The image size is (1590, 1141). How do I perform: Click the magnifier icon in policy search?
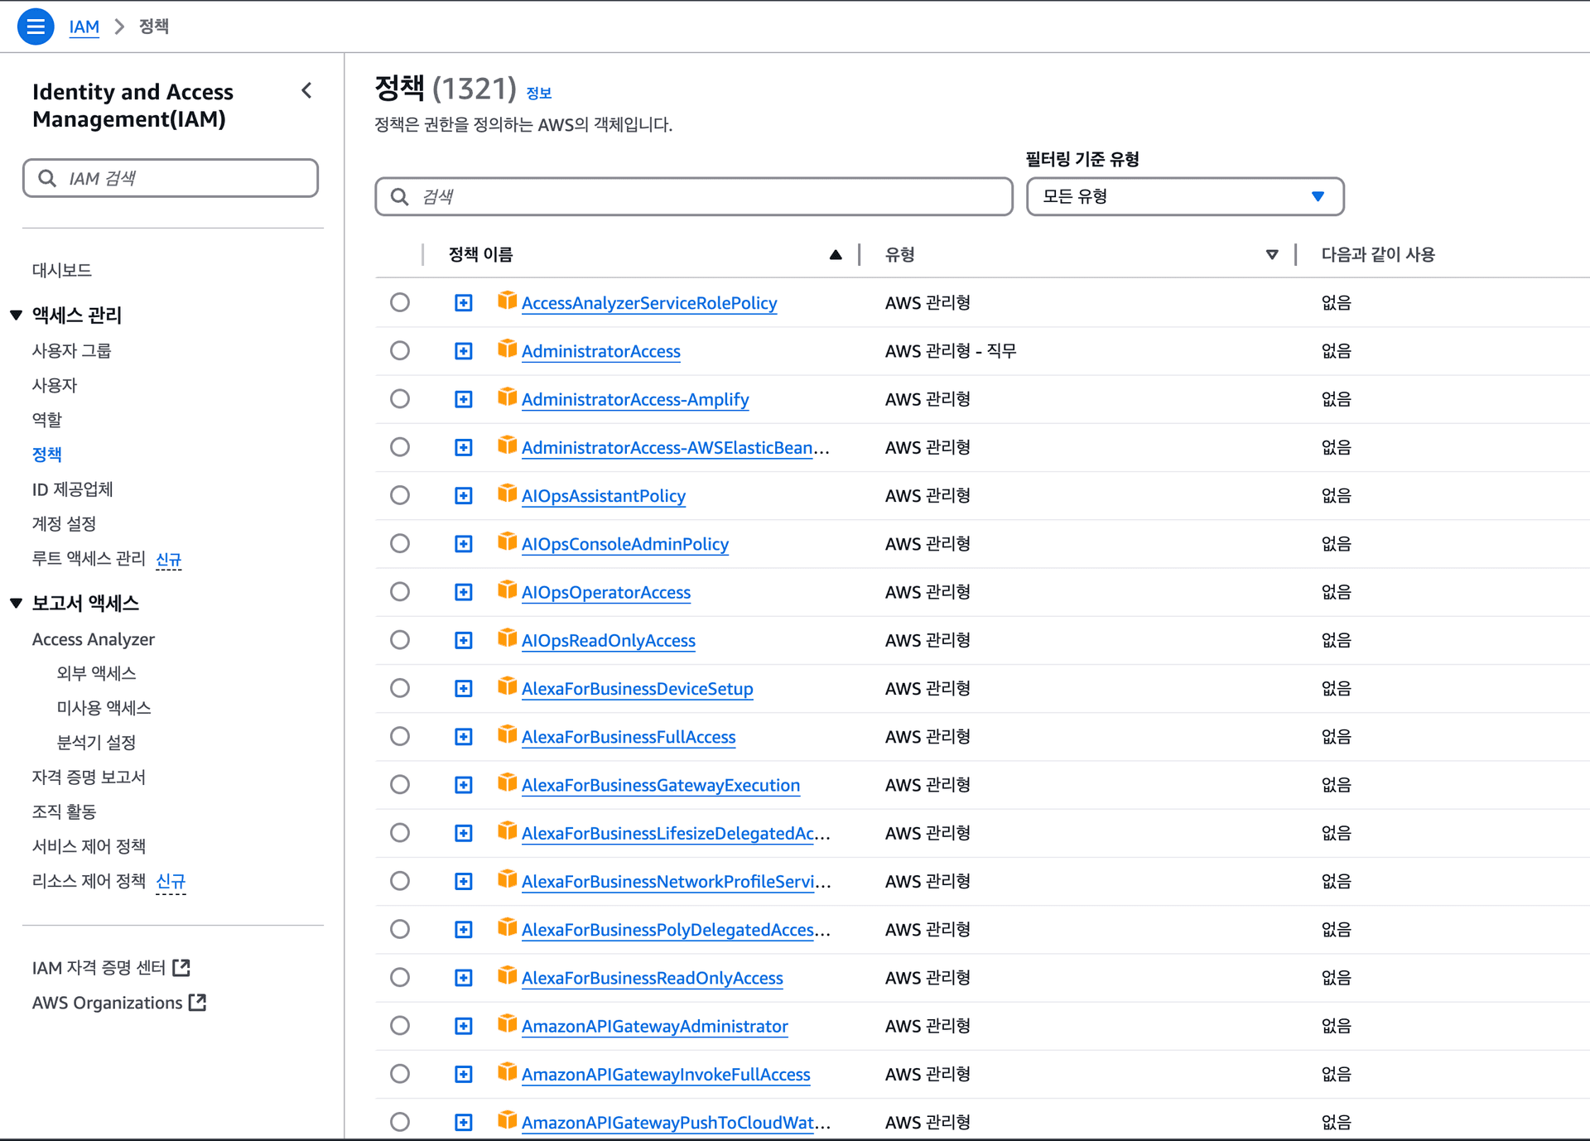pos(400,196)
